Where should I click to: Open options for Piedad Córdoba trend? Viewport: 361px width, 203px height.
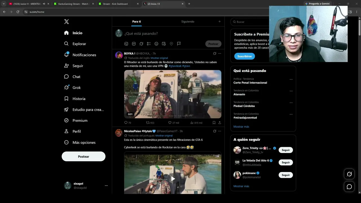291,103
